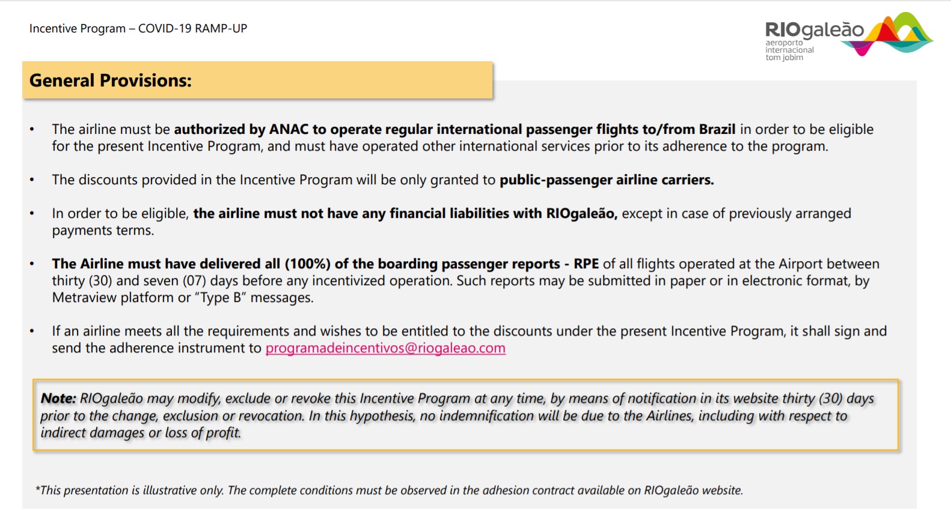Click aeroporto internacional tom jobim subtitle
The height and width of the screenshot is (530, 951).
[x=789, y=50]
